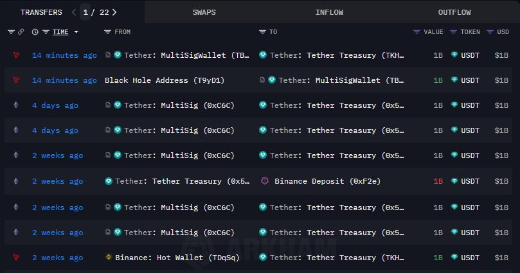Click Binance Deposit (0xF2e) address

point(327,181)
